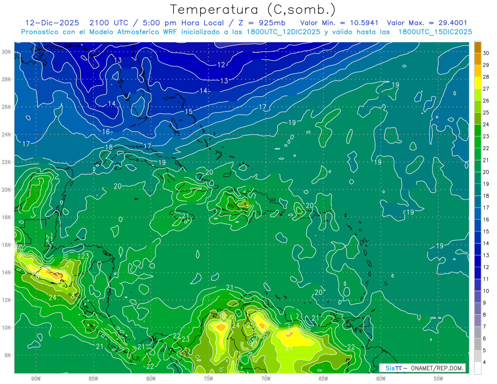Click contour label '18' north of Cuba

tap(109, 147)
